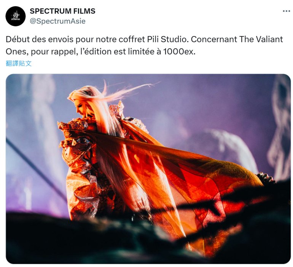Open the three-dot more options menu
This screenshot has height=267, width=293.
click(286, 11)
